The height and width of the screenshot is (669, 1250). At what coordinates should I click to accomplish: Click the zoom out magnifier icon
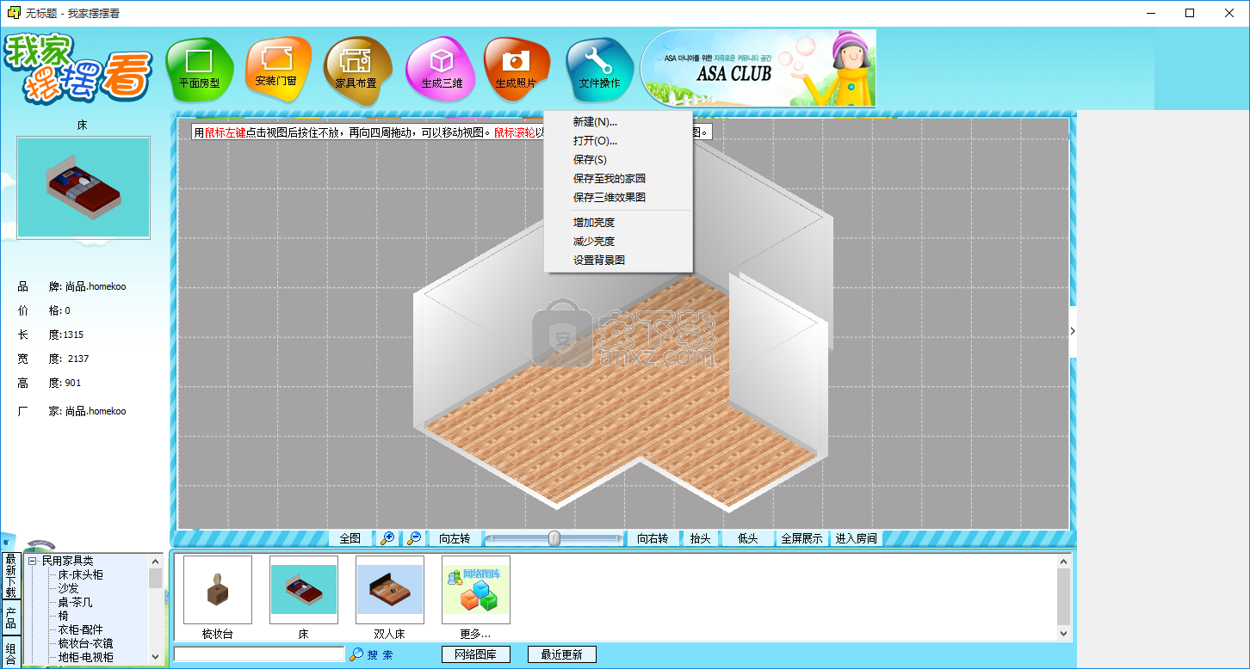point(414,538)
